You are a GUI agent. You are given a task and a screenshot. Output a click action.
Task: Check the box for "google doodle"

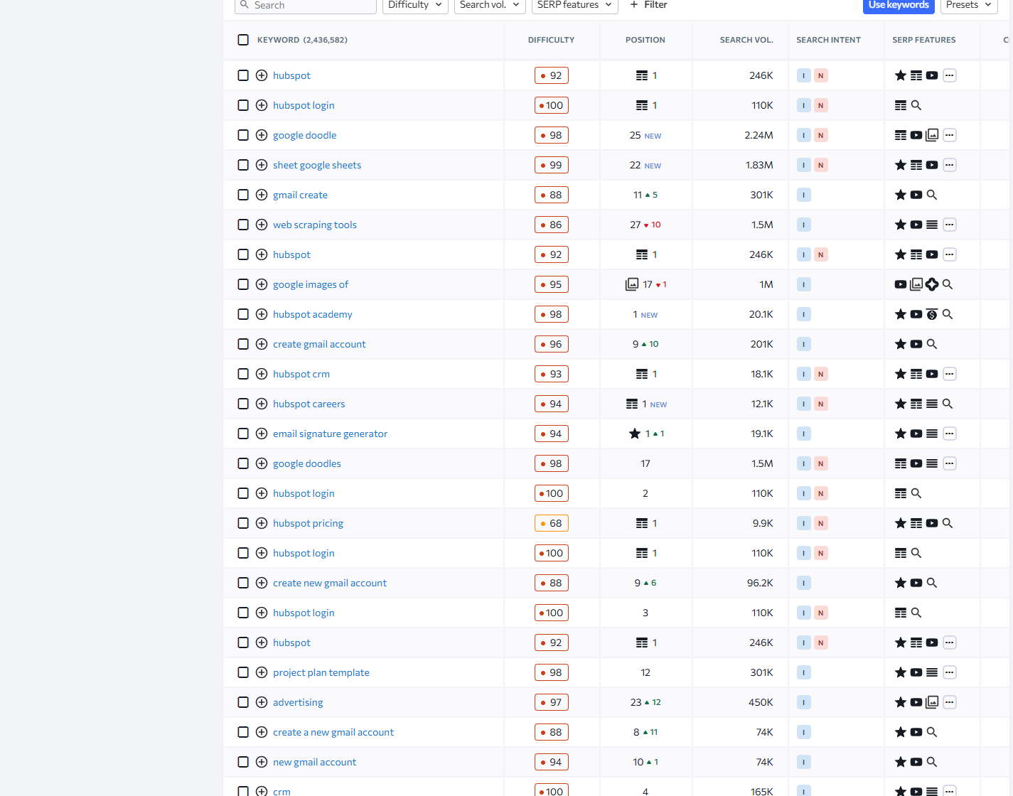[x=243, y=135]
